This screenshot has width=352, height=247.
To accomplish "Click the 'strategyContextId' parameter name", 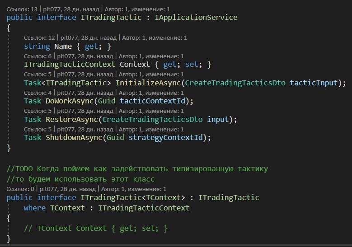I will [165, 138].
